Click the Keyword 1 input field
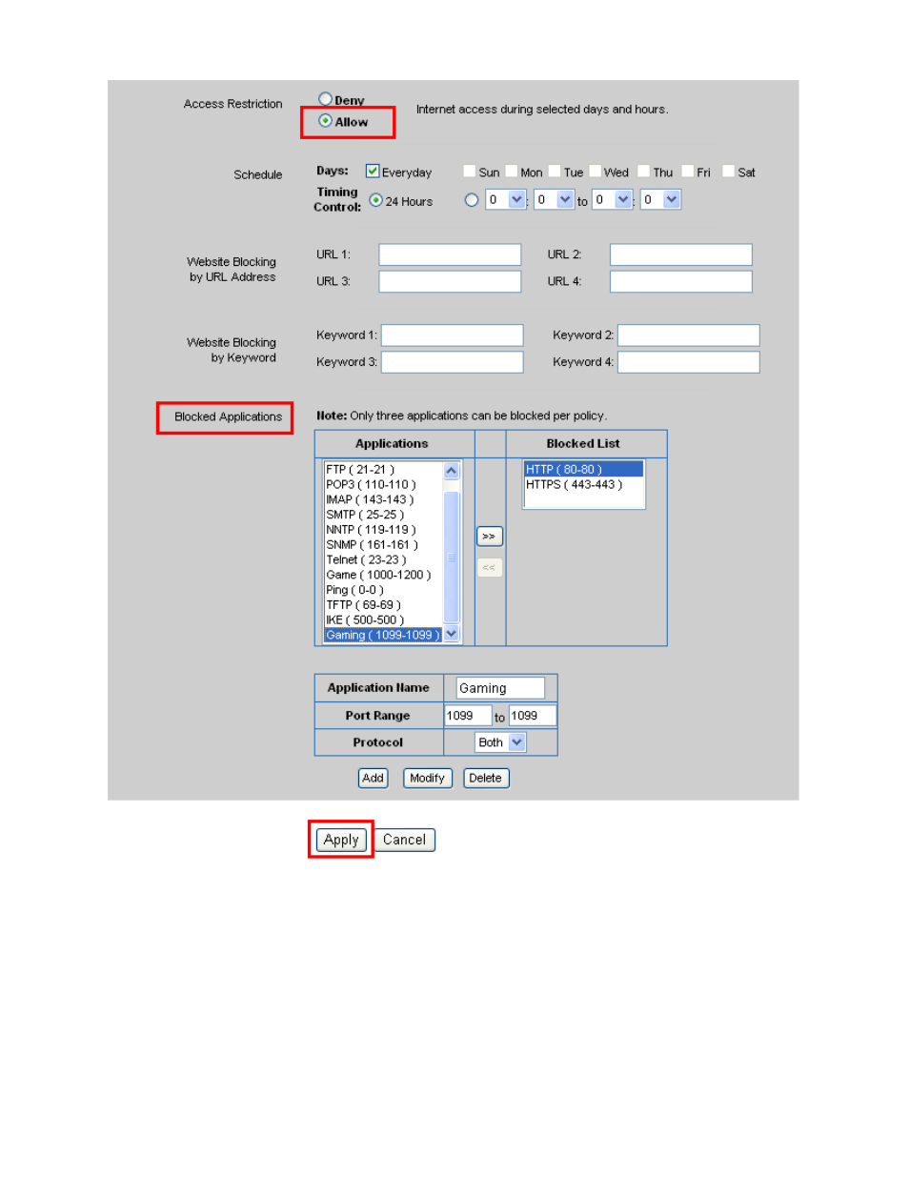The width and height of the screenshot is (909, 1177). (453, 335)
